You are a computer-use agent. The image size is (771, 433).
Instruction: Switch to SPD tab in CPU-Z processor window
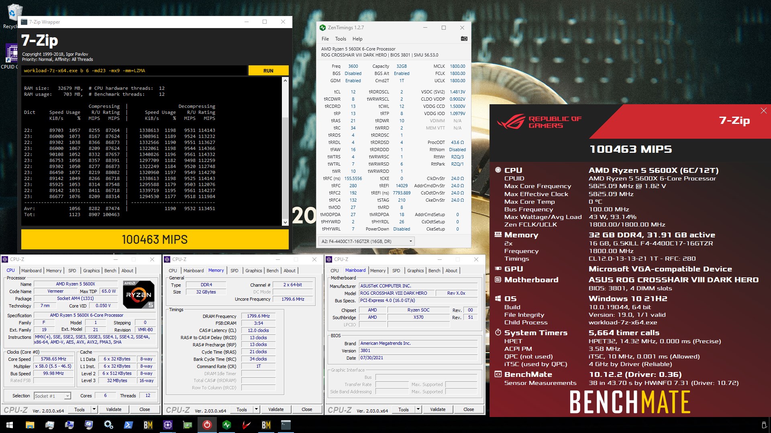[x=72, y=271]
